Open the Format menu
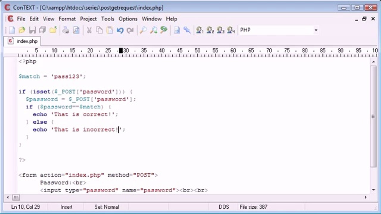Image resolution: width=381 pixels, height=214 pixels. coord(67,19)
